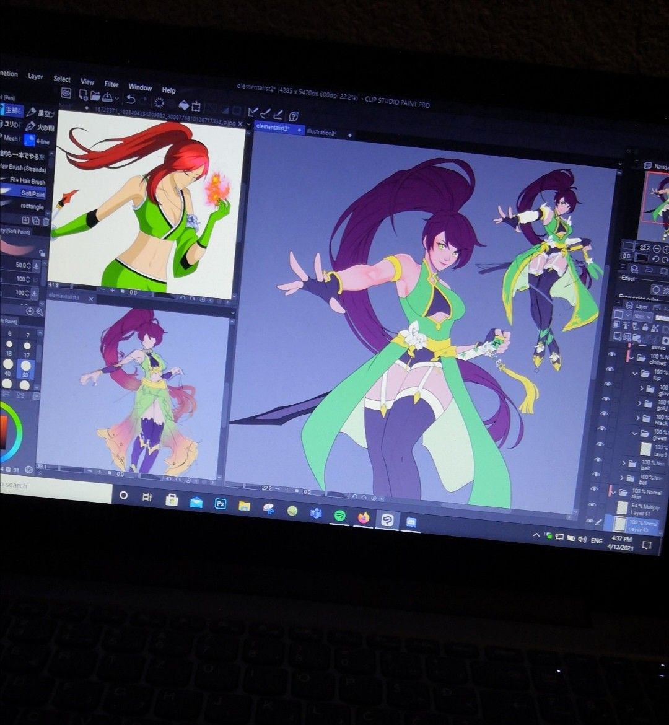Zoom in on navigator with plus icon

[x=665, y=250]
